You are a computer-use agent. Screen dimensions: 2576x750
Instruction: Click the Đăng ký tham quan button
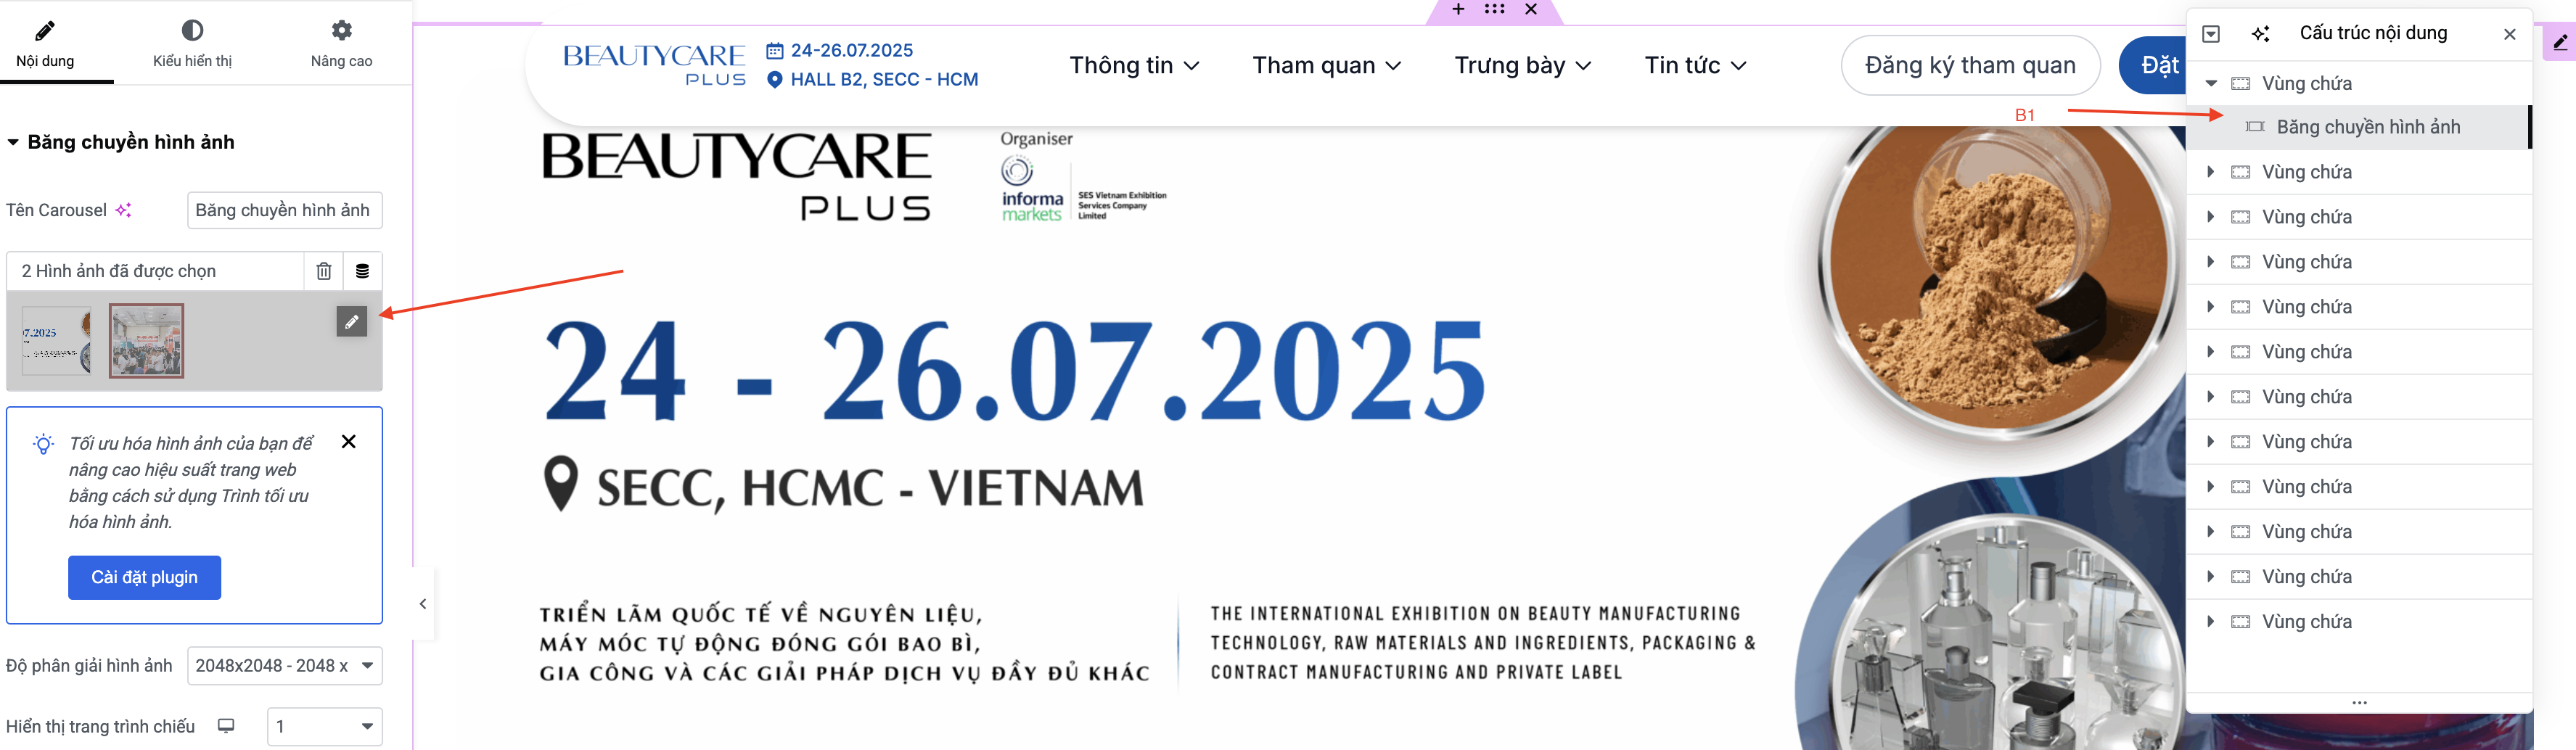[x=1969, y=65]
